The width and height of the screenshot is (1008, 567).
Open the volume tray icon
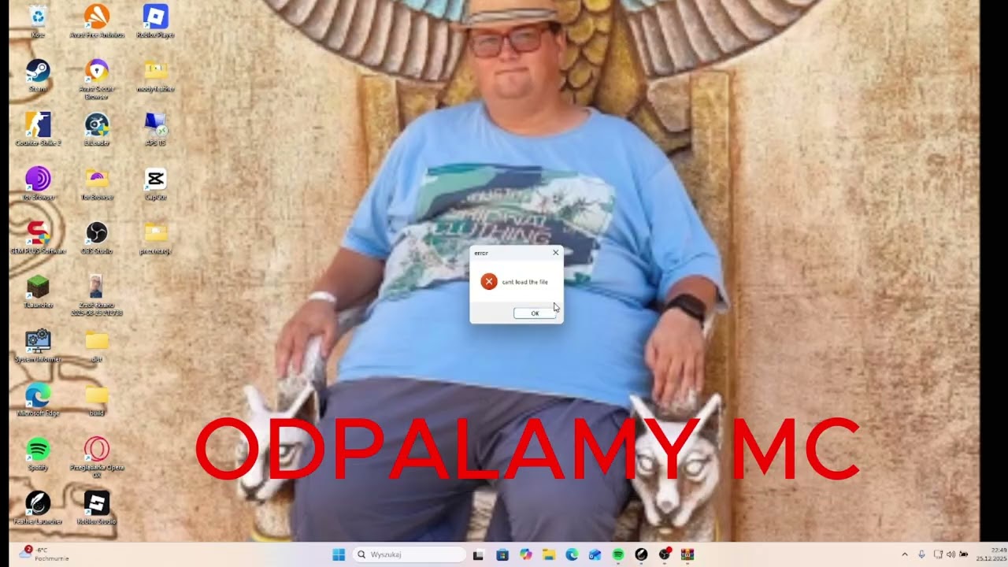click(951, 554)
